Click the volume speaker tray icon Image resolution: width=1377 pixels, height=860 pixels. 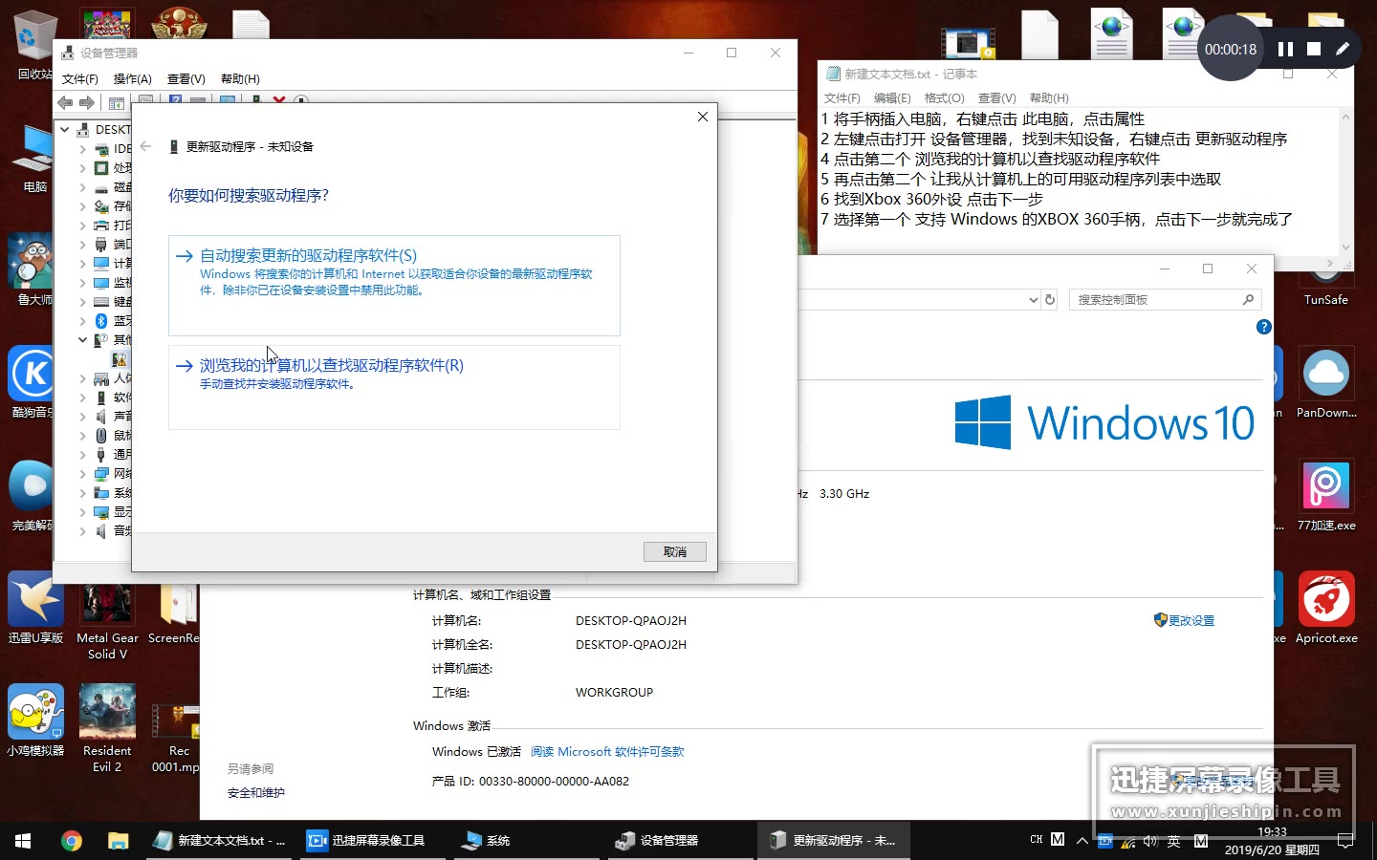tap(1150, 841)
